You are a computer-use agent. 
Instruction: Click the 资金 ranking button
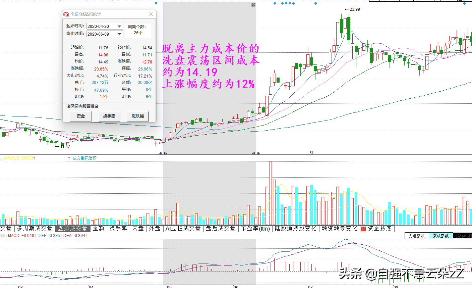81,116
